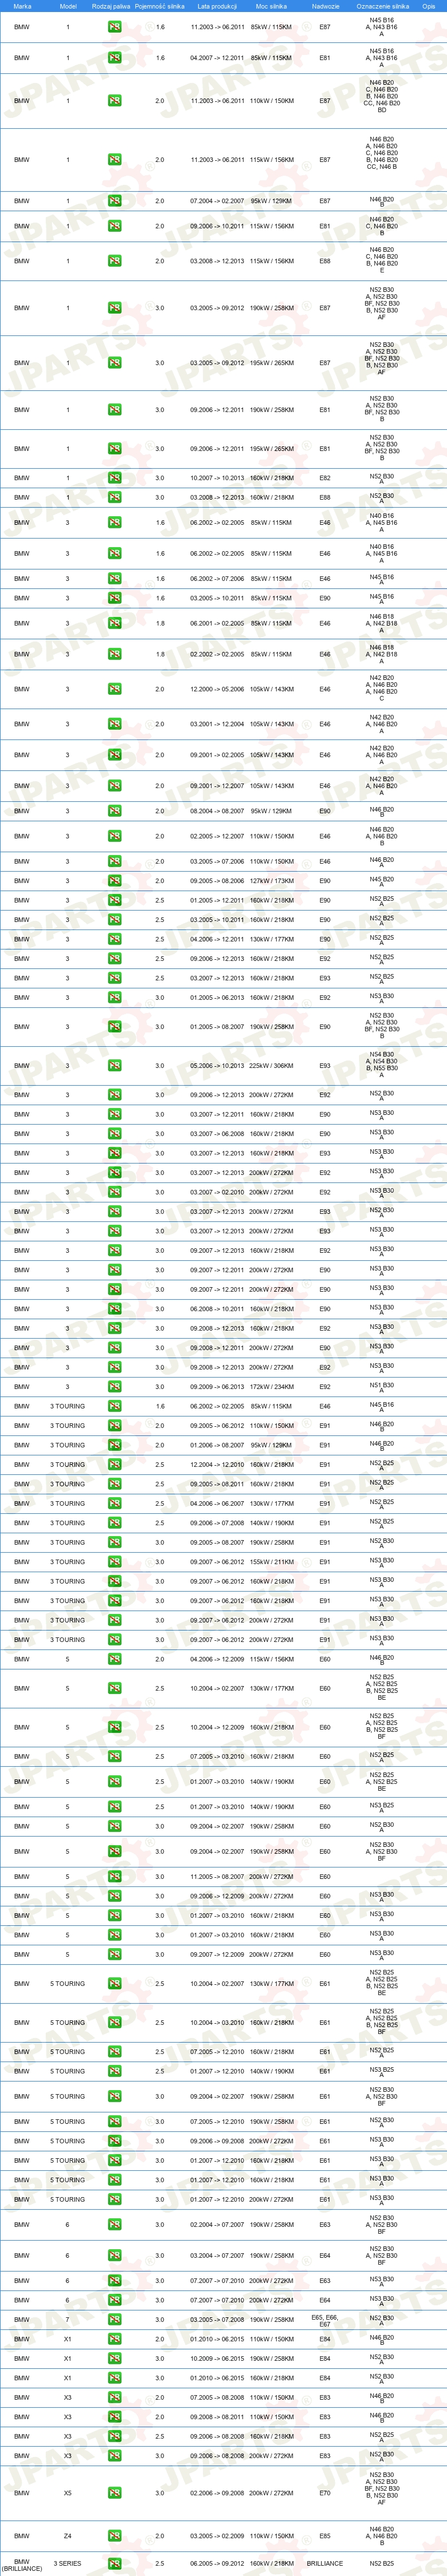Click the N51 B30 engine code cell
This screenshot has width=447, height=2576.
(381, 1388)
